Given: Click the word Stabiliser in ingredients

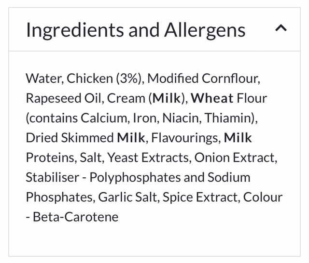Looking at the screenshot, I should (x=52, y=177).
